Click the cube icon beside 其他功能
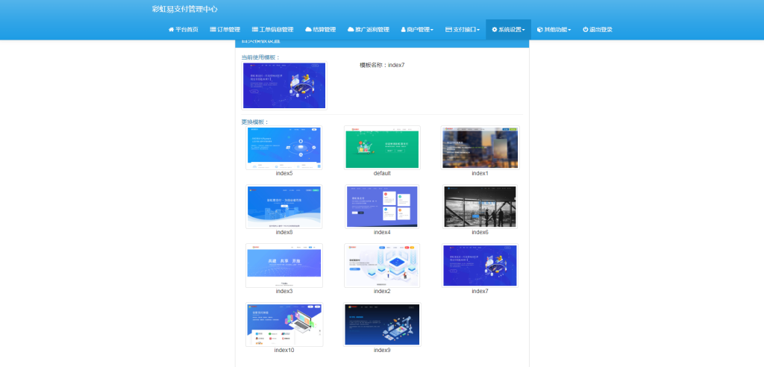Screen dimensions: 764x367 click(x=540, y=30)
